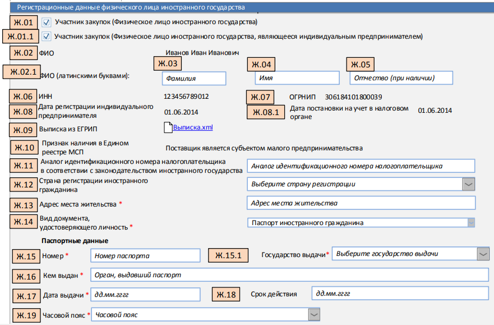
Task: Open the Выписка.xml link
Action: click(x=193, y=128)
